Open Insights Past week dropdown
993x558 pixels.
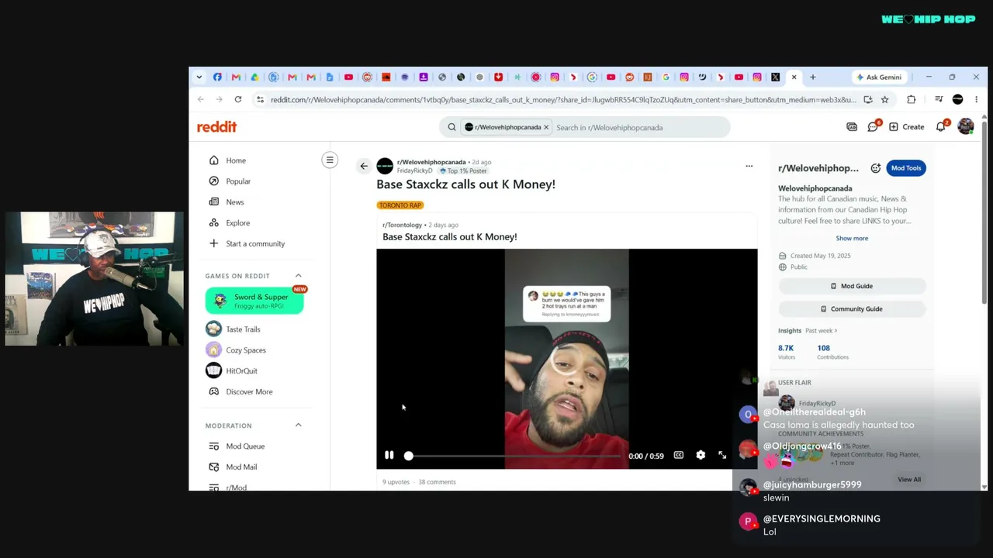[821, 331]
